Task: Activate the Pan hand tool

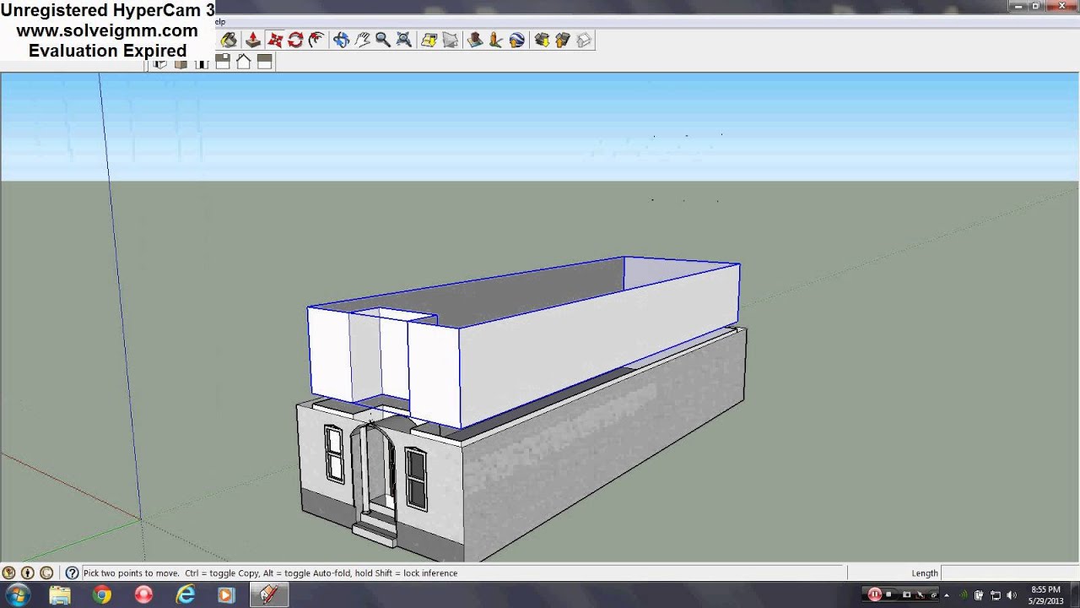Action: coord(362,40)
